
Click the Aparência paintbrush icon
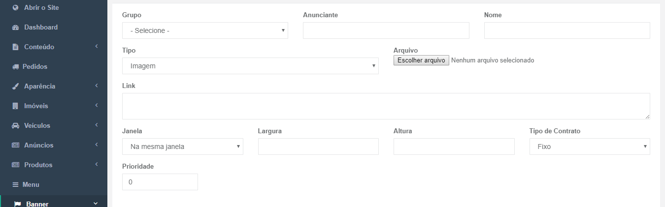click(15, 87)
